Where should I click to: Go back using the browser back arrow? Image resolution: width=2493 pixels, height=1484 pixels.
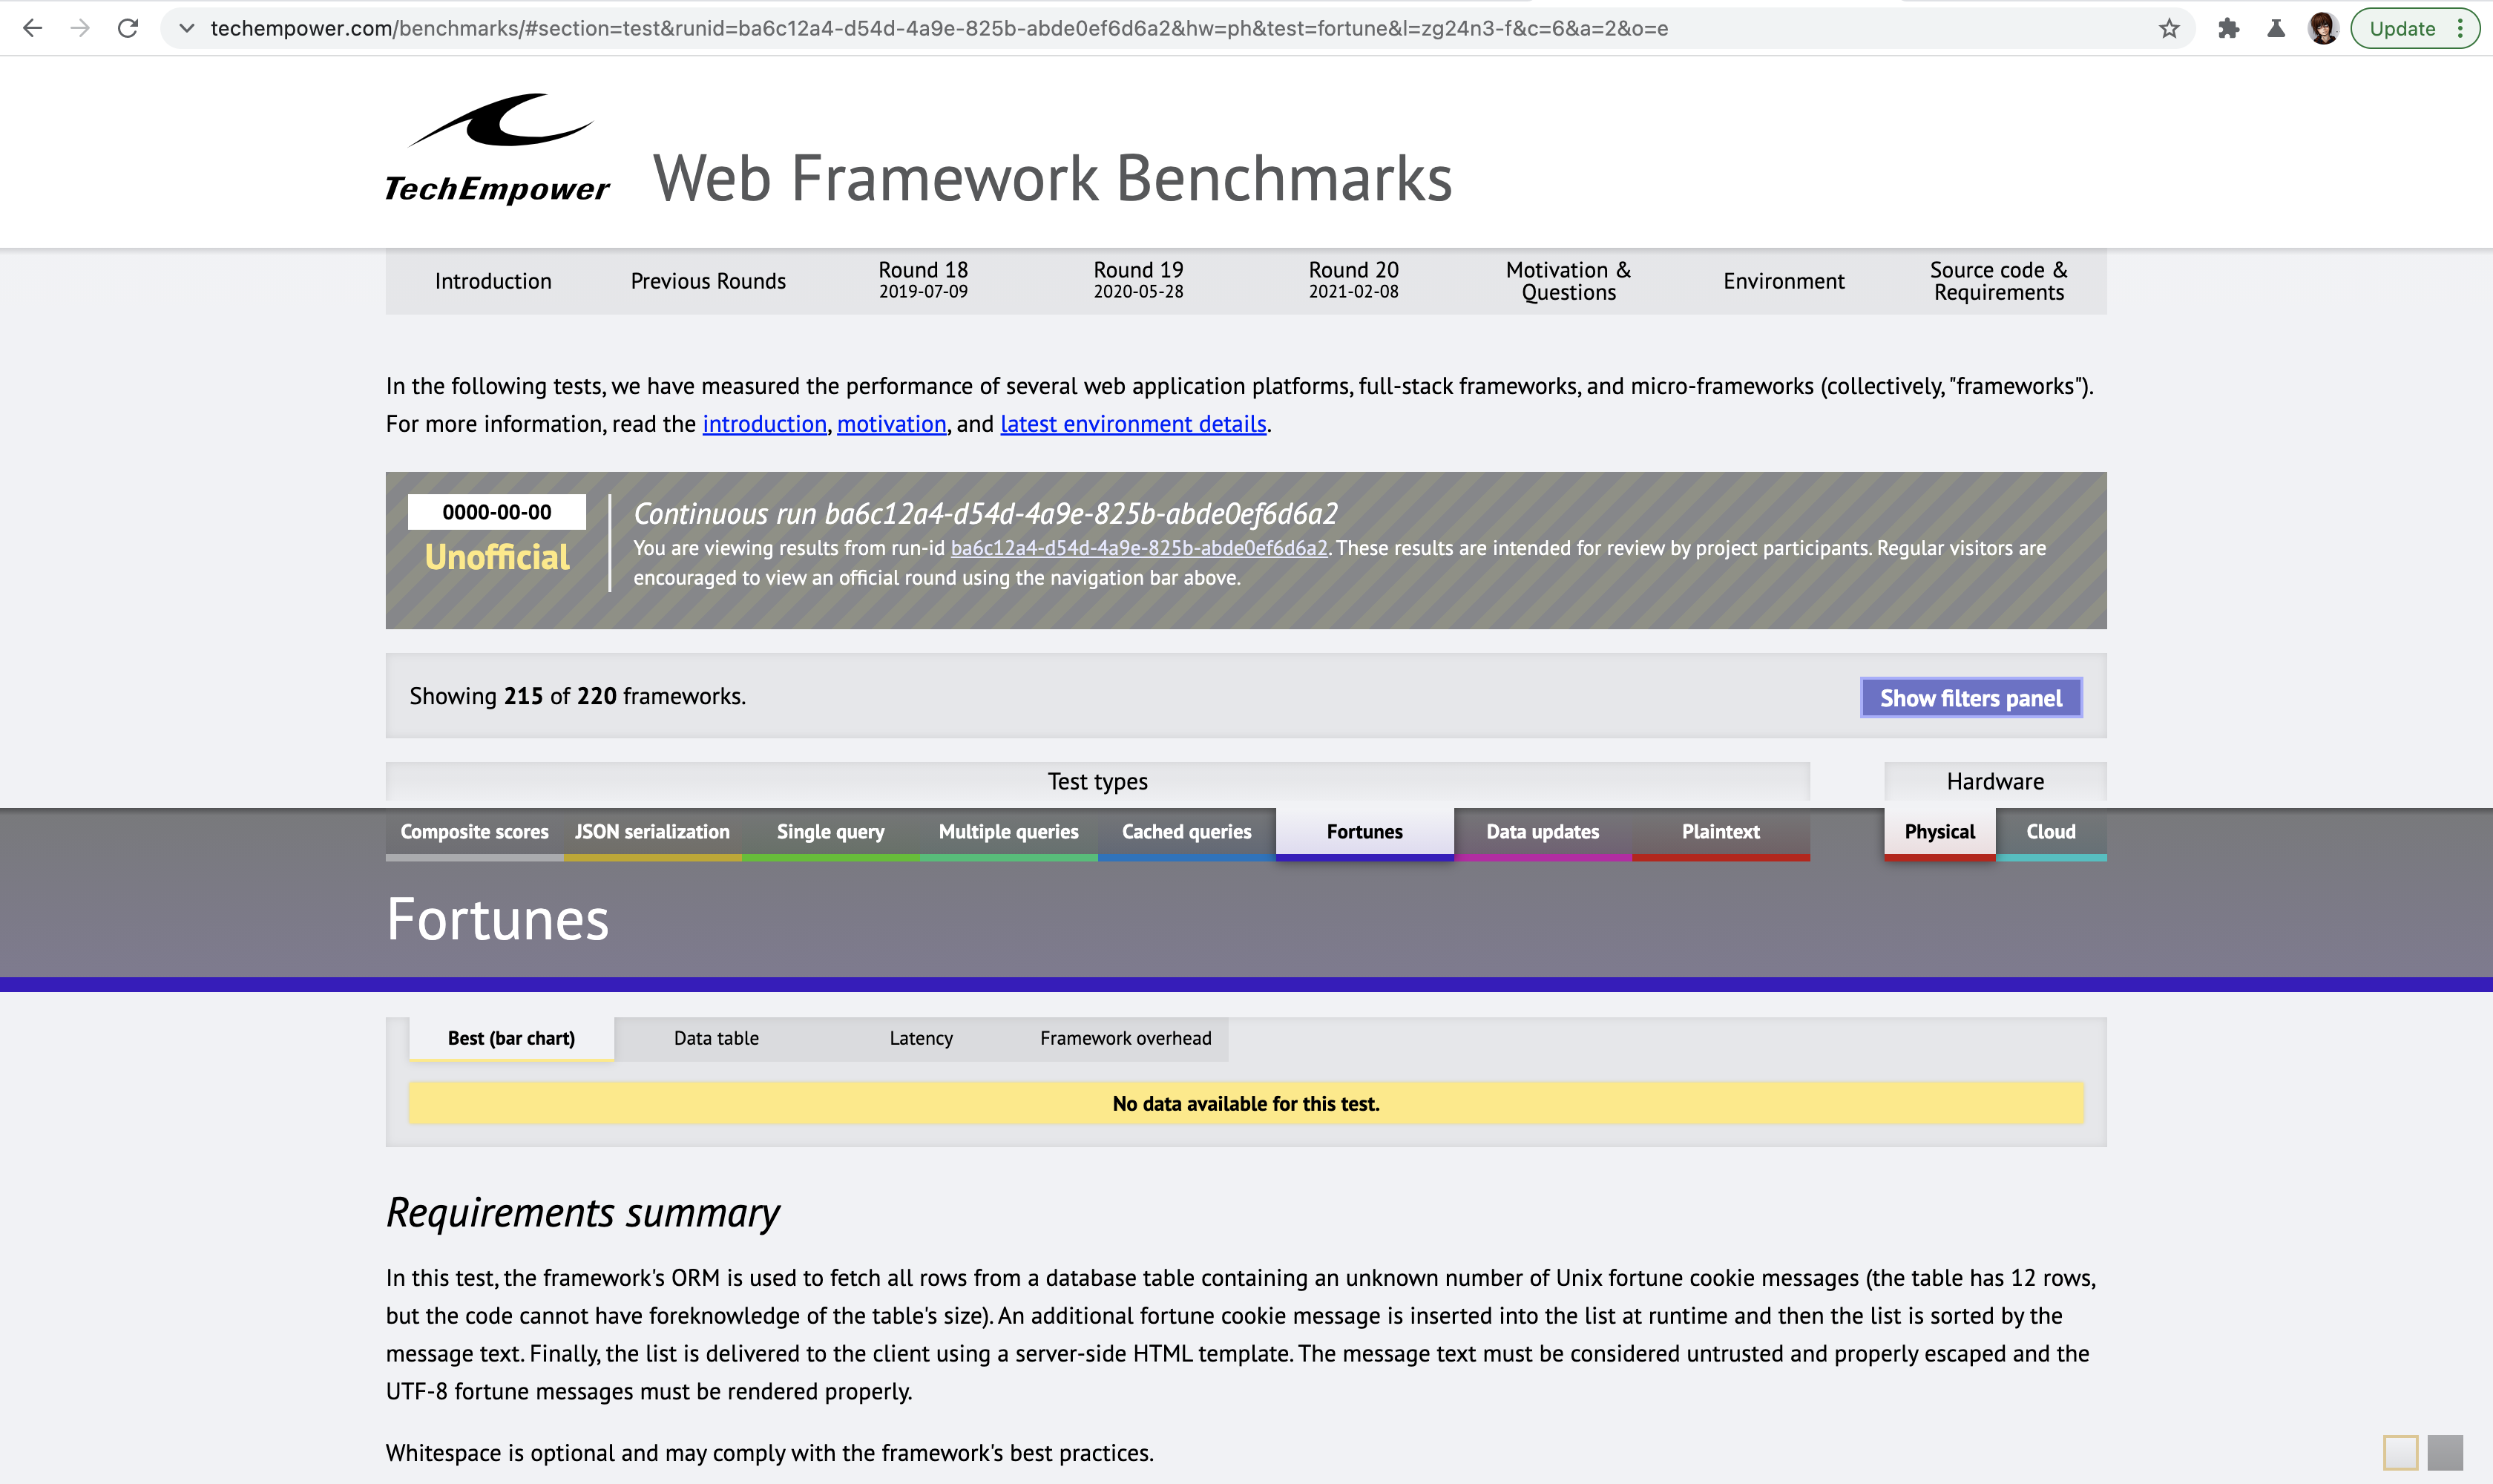pyautogui.click(x=32, y=28)
